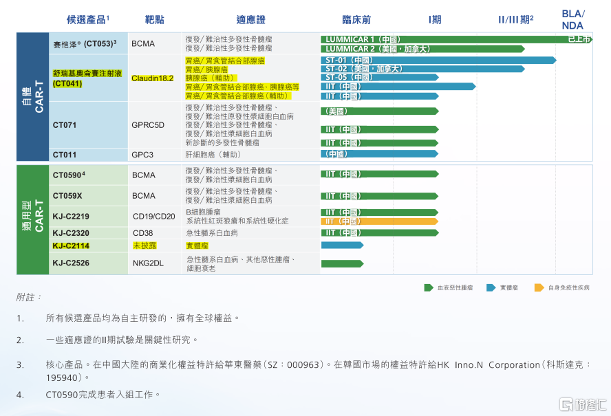Click the 附註 heading

28,297
